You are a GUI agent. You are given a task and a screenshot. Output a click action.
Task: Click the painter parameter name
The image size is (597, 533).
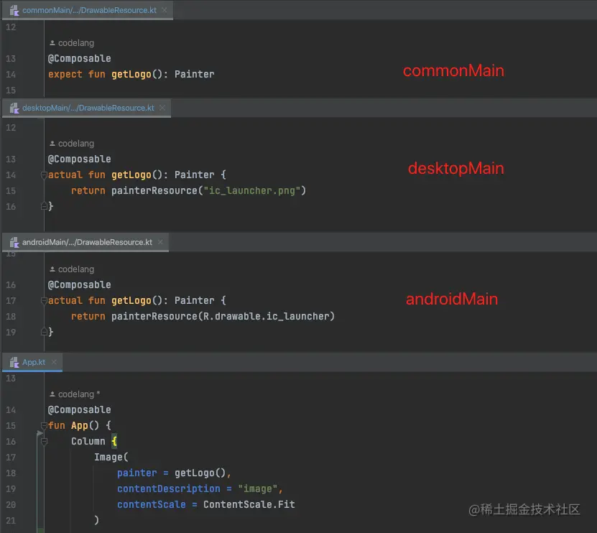[x=137, y=473]
